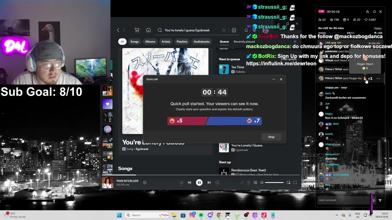This screenshot has height=220, width=392.
Task: Add PAIN INTERLUDE to liked songs
Action: pyautogui.click(x=145, y=183)
